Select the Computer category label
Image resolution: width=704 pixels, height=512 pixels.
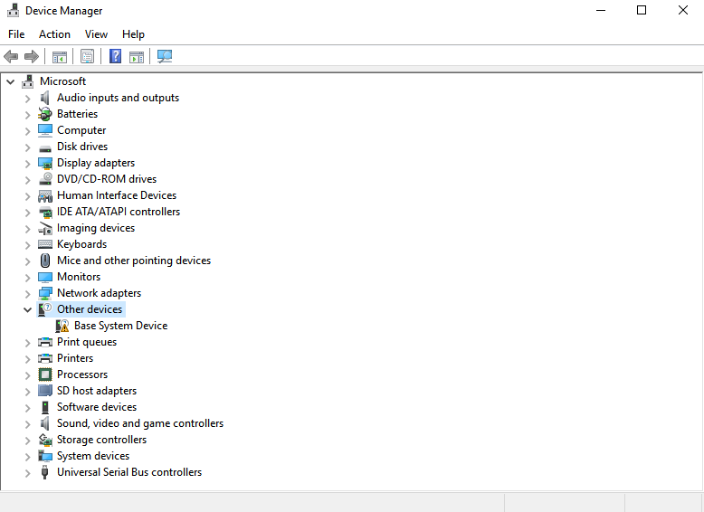pos(81,130)
